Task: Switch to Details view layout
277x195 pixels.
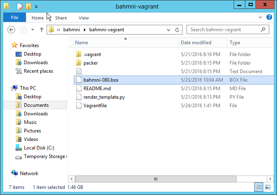Action: [x=259, y=187]
